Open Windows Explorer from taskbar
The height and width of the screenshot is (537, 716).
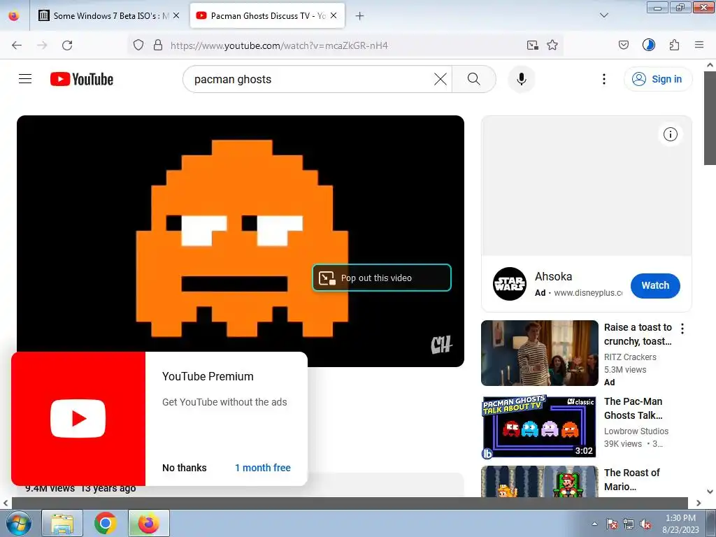(x=62, y=523)
